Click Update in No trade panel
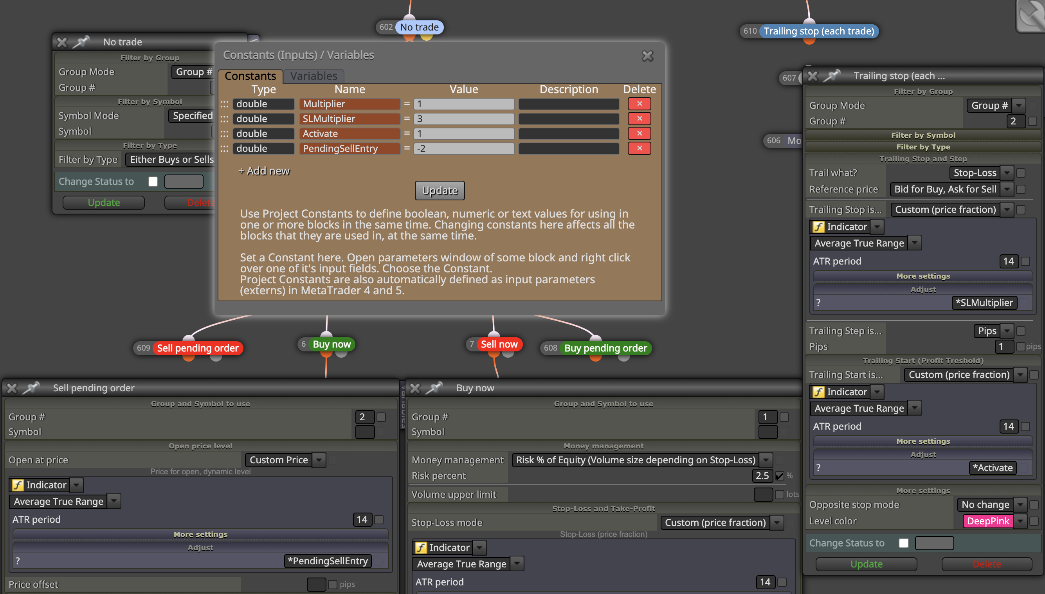The width and height of the screenshot is (1045, 594). pos(104,203)
